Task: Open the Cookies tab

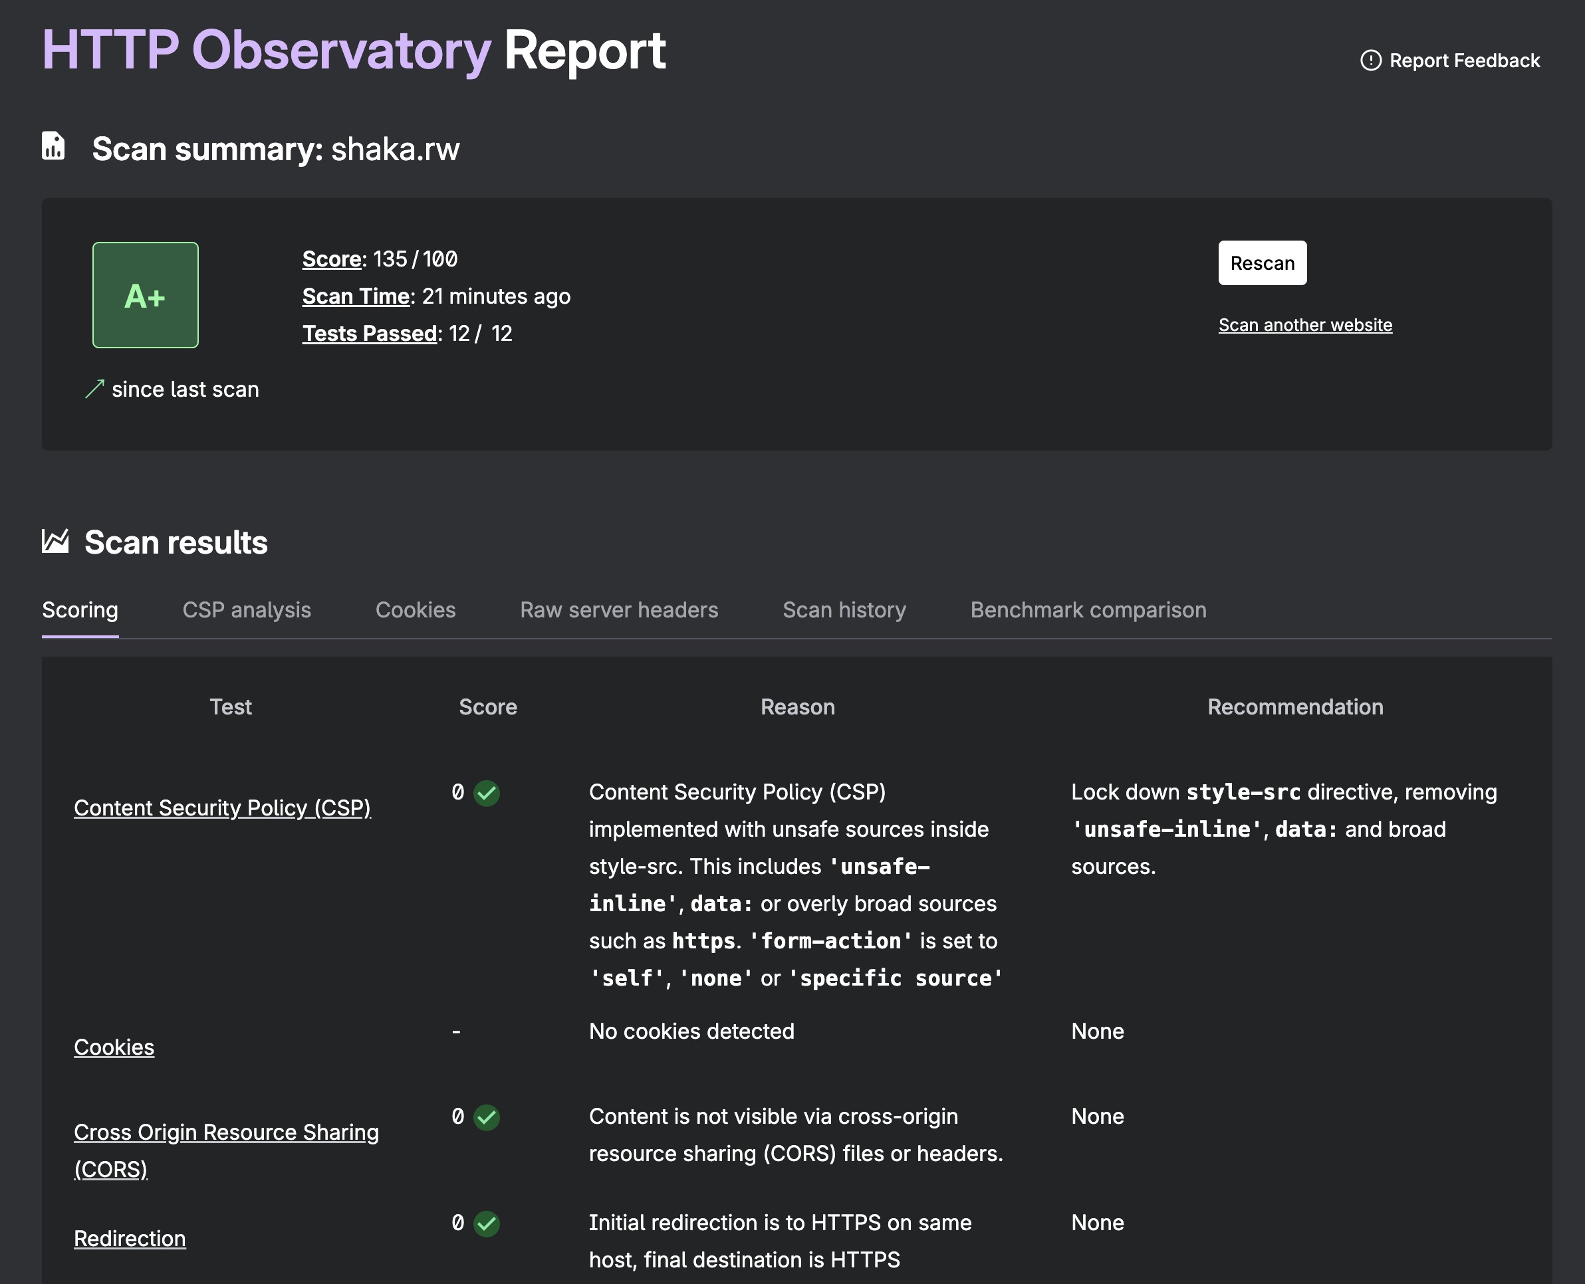Action: pyautogui.click(x=415, y=609)
